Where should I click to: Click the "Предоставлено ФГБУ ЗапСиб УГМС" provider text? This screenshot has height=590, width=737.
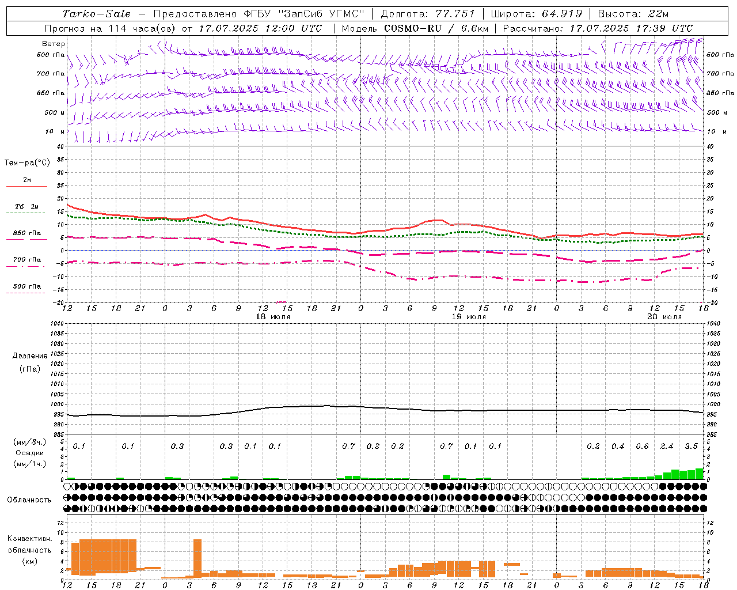coord(259,14)
